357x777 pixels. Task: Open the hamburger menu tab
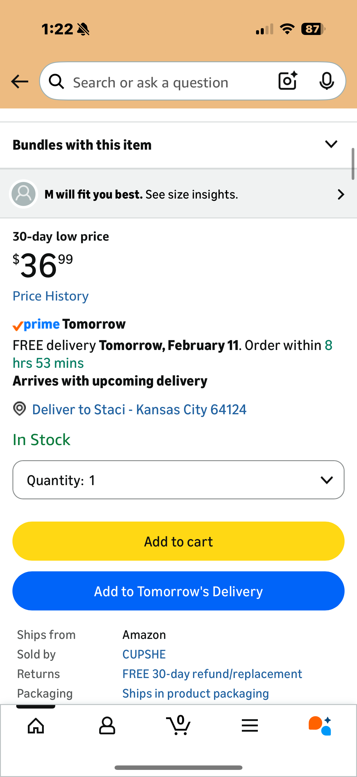coord(250,726)
